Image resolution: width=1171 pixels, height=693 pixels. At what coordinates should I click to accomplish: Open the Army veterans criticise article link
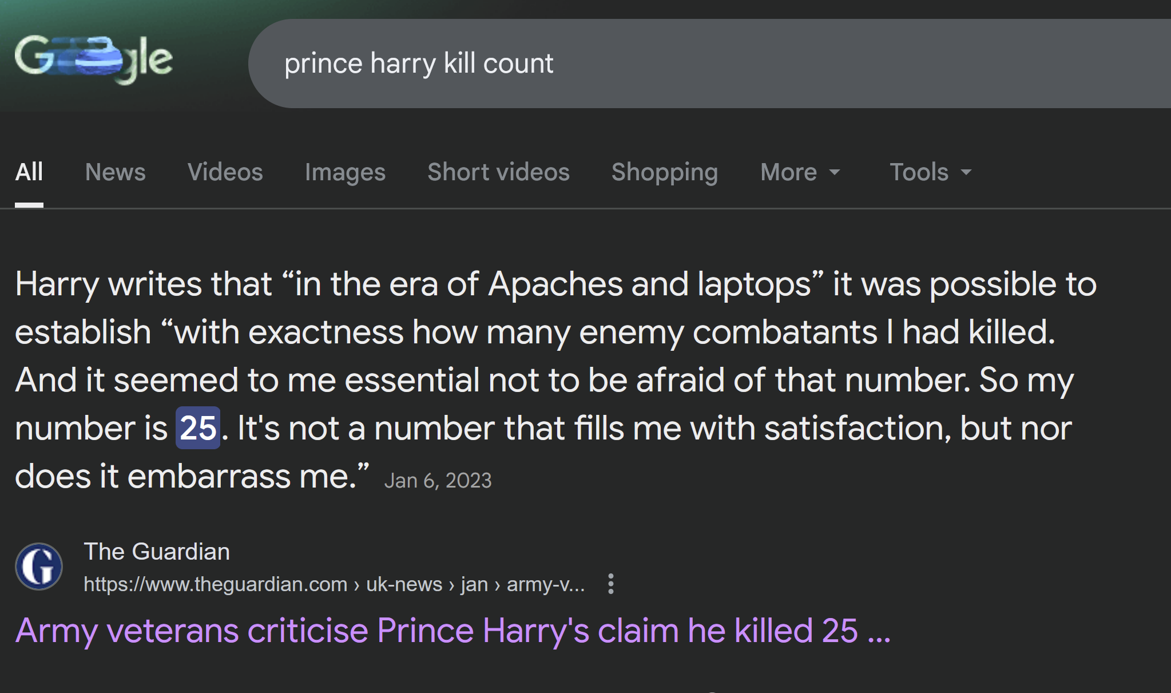(452, 631)
